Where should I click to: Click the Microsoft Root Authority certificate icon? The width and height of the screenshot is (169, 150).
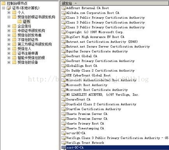(63, 85)
